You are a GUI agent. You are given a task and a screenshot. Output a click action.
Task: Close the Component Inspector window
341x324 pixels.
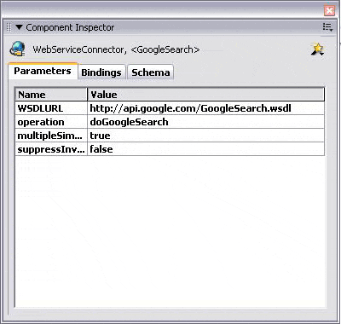329,11
